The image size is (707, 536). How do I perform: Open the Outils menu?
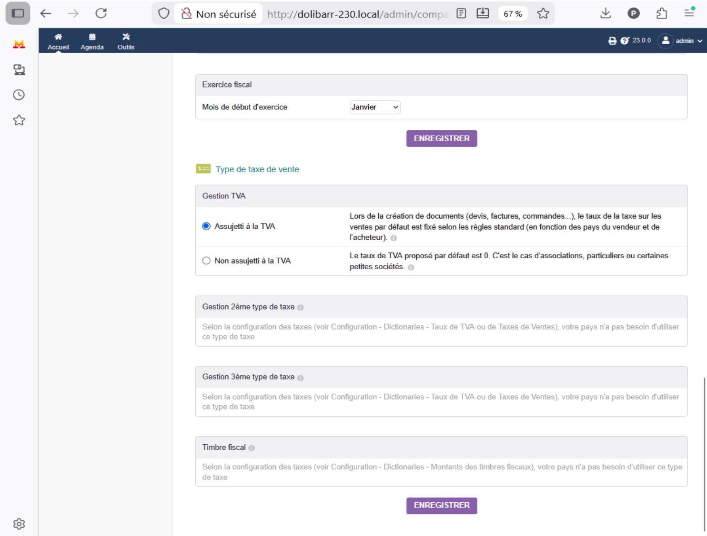point(126,41)
